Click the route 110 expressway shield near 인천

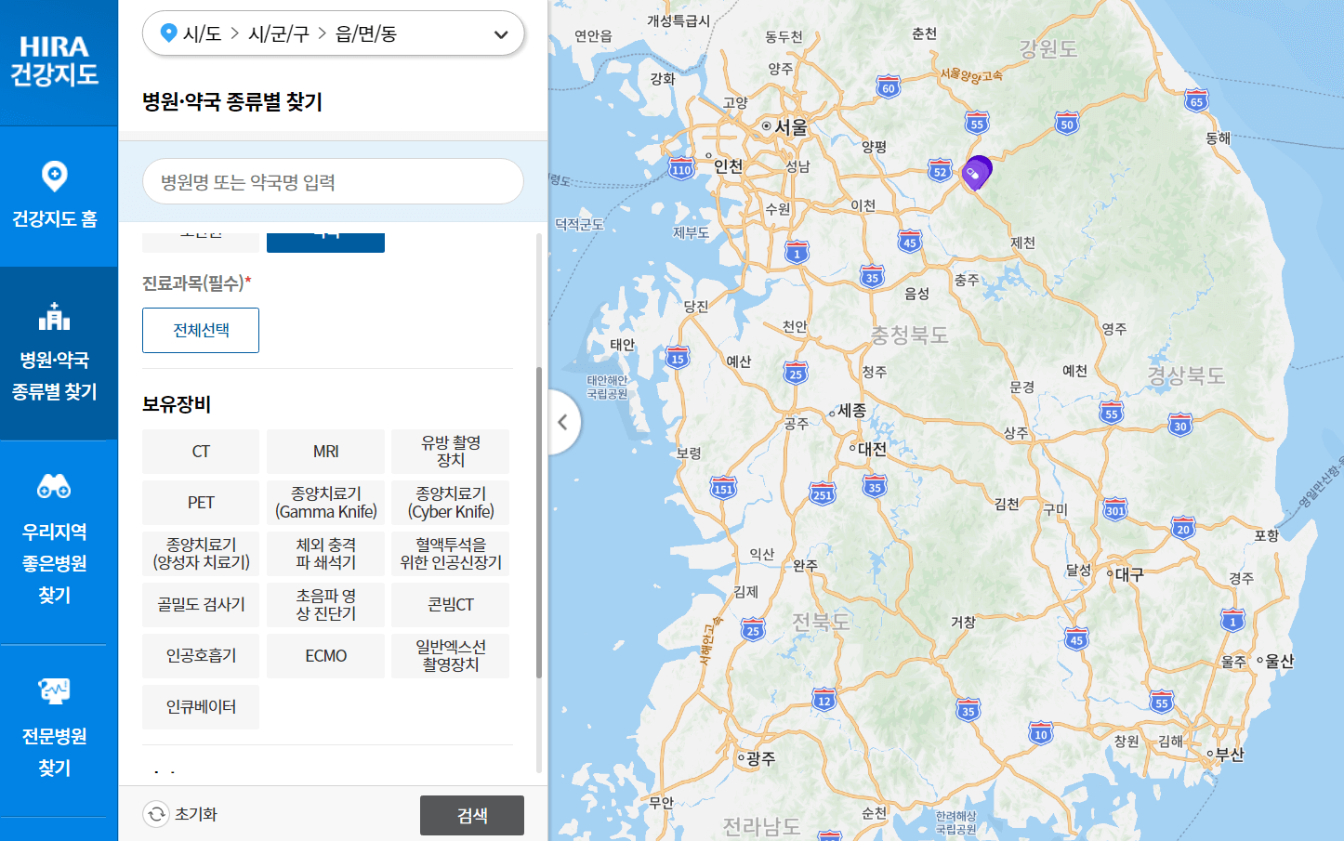pos(681,168)
